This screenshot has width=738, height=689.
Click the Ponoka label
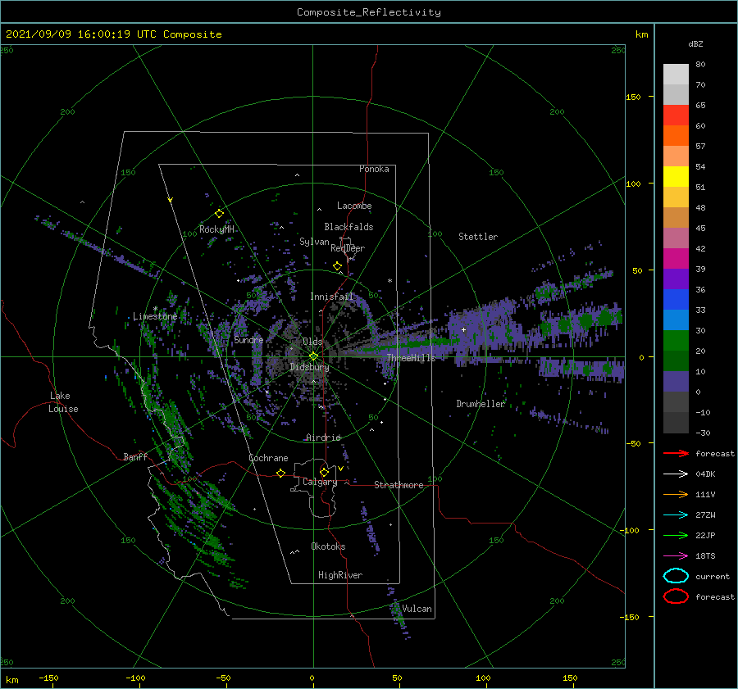[374, 169]
